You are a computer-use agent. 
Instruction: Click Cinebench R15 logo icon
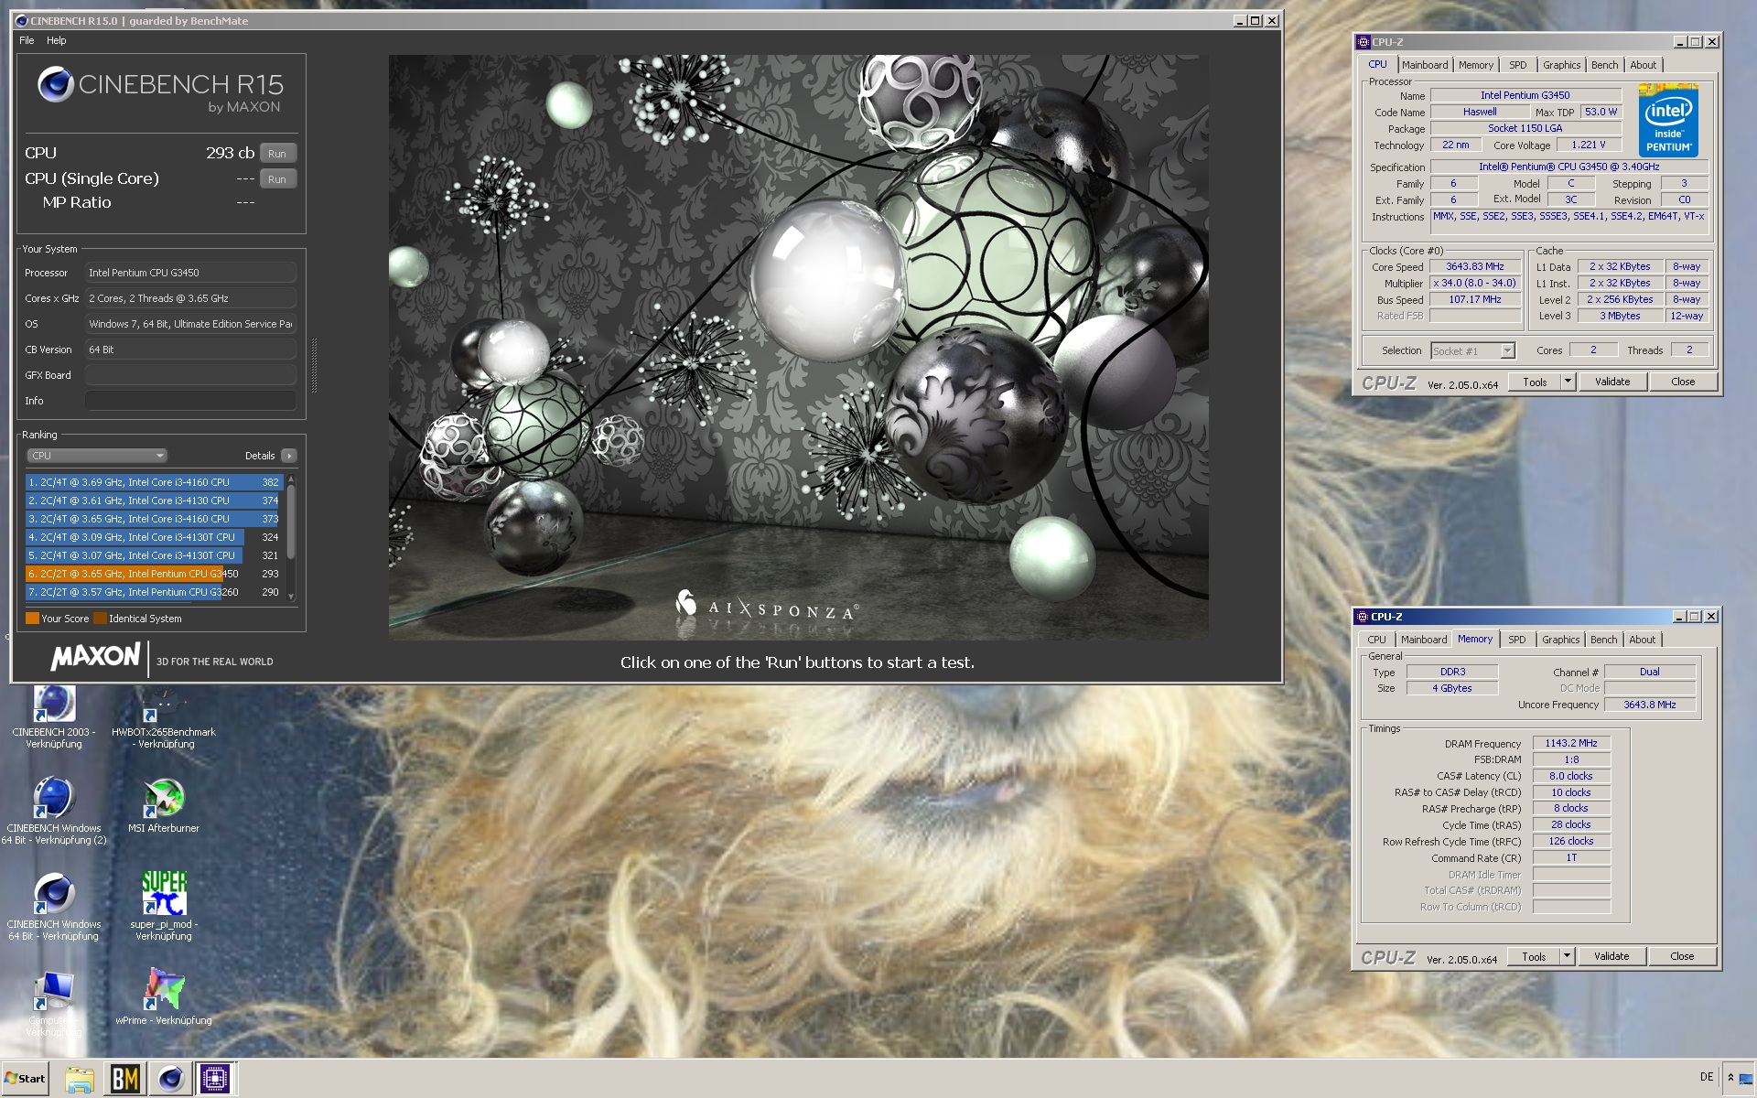tap(55, 84)
